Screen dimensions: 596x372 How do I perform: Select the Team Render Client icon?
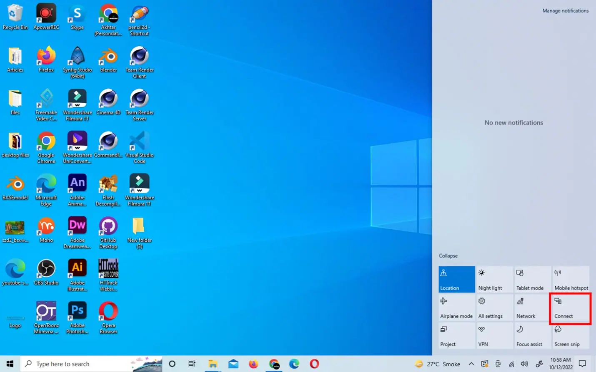pyautogui.click(x=139, y=62)
